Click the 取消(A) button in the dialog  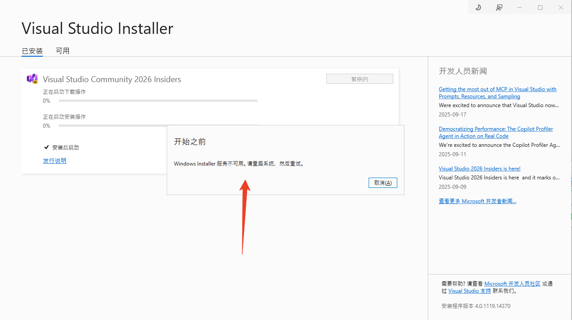[383, 183]
